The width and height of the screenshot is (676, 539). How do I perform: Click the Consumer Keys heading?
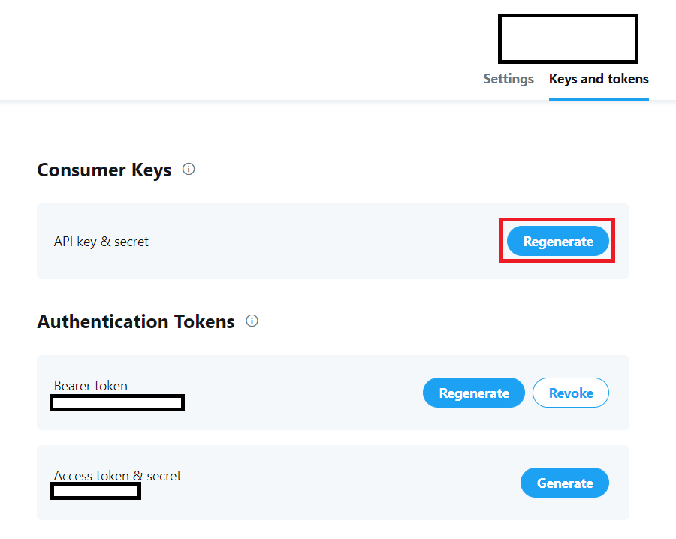104,170
